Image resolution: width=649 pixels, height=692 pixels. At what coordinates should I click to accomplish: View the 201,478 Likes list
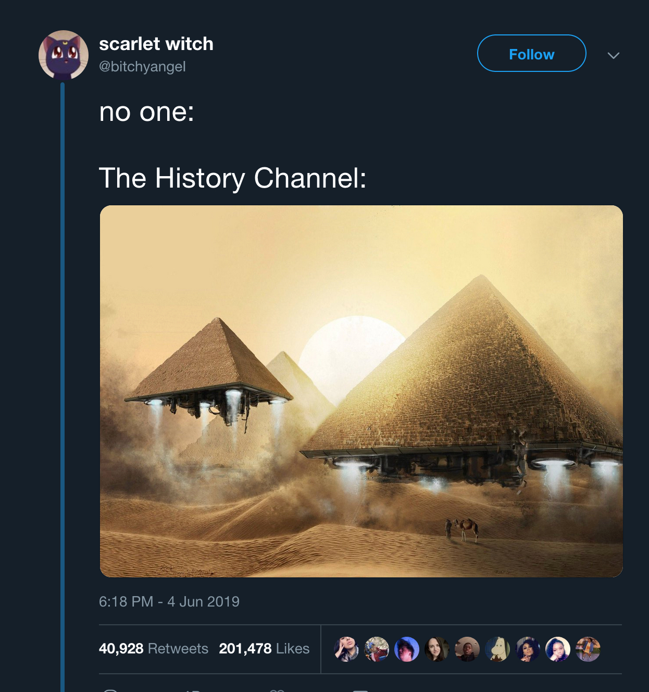(x=264, y=648)
